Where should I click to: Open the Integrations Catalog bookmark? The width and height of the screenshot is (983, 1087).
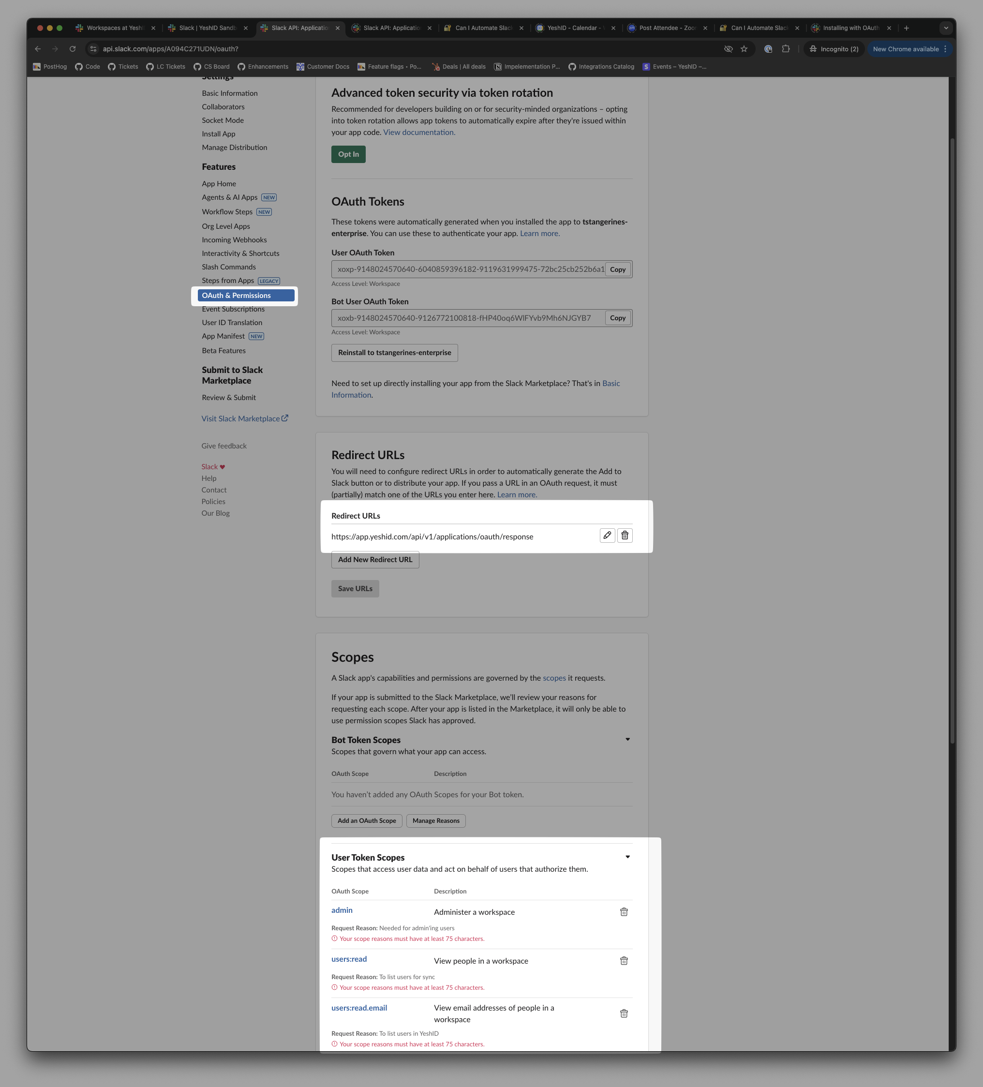(x=601, y=67)
